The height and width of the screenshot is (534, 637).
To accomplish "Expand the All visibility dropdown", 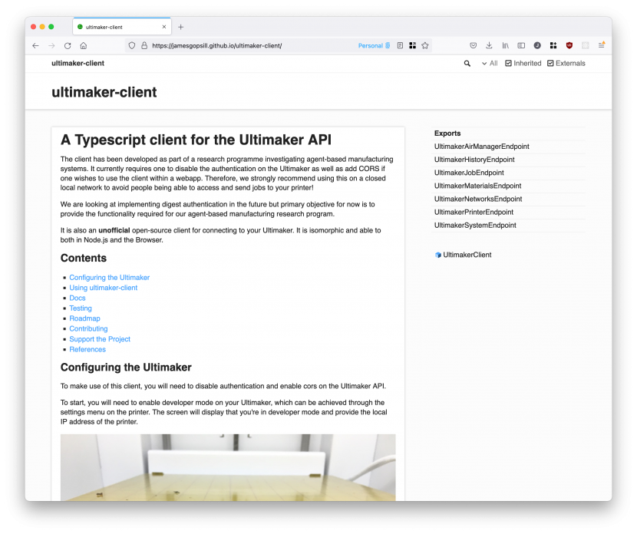I will click(490, 64).
